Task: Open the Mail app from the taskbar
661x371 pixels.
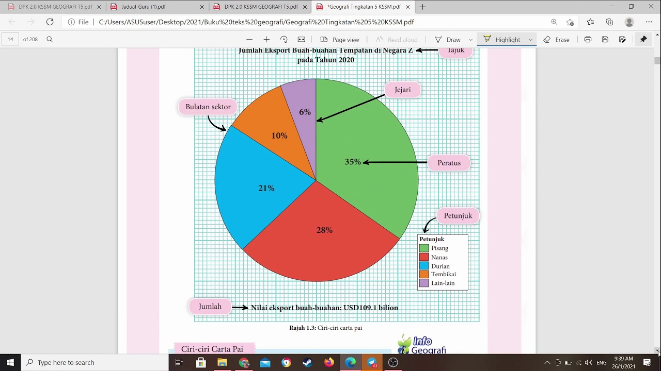Action: (265, 362)
